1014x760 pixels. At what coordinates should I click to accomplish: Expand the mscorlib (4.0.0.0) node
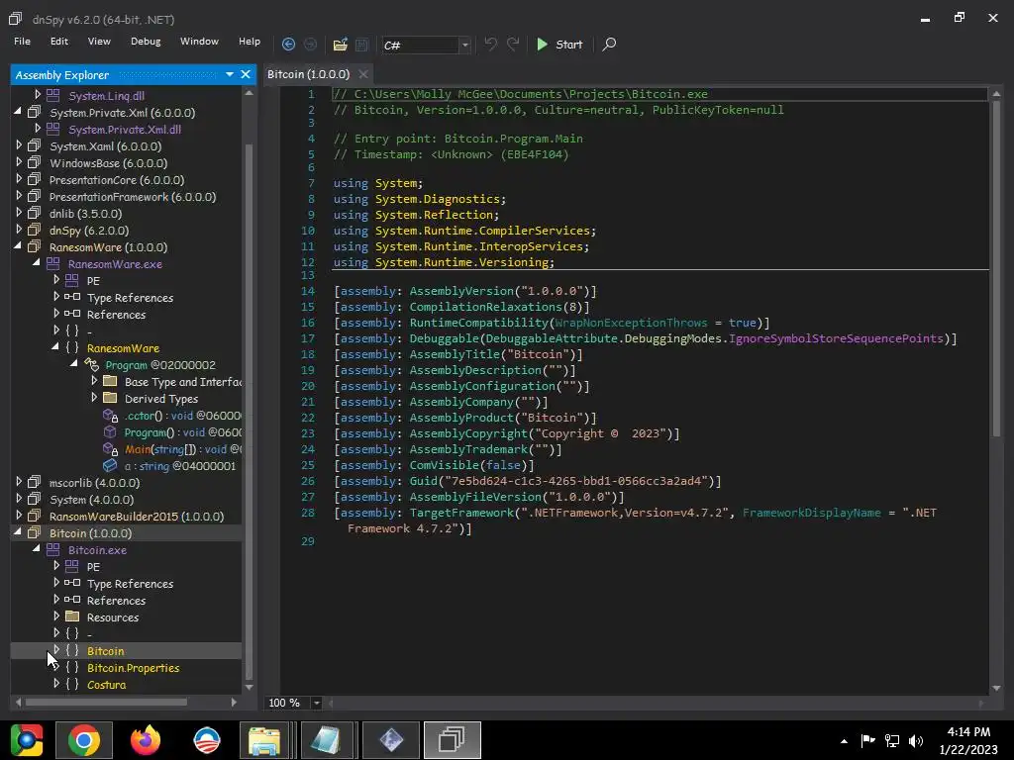click(19, 482)
